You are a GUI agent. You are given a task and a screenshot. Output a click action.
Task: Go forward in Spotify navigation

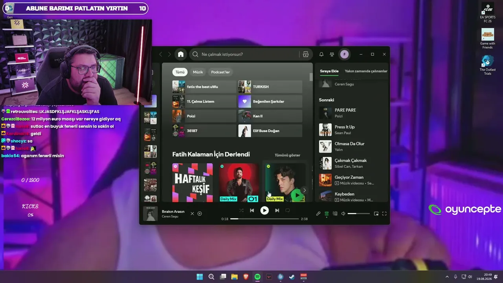click(170, 54)
